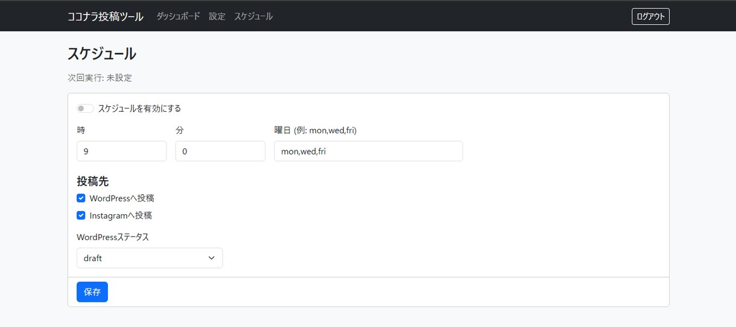Click the 曜日 input containing mon,wed,fri
Image resolution: width=736 pixels, height=327 pixels.
[x=368, y=151]
